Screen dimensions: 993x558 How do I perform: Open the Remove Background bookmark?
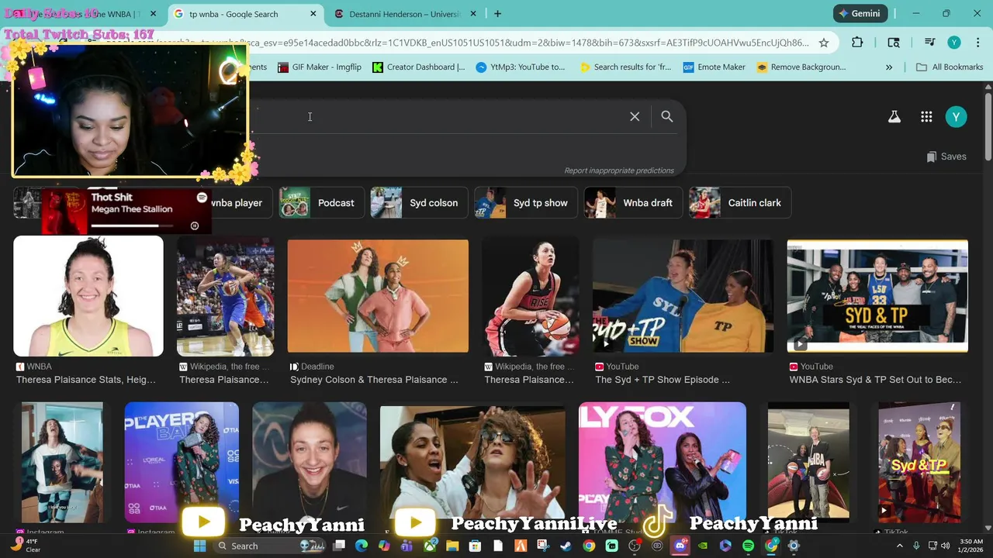click(801, 67)
